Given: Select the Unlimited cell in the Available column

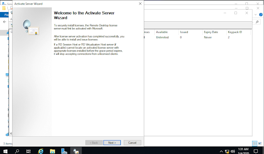Looking at the screenshot, I should pos(162,37).
